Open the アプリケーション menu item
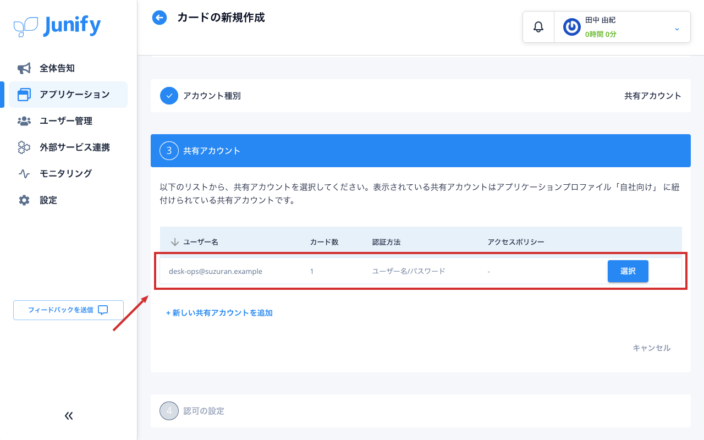Image resolution: width=704 pixels, height=440 pixels. click(68, 95)
